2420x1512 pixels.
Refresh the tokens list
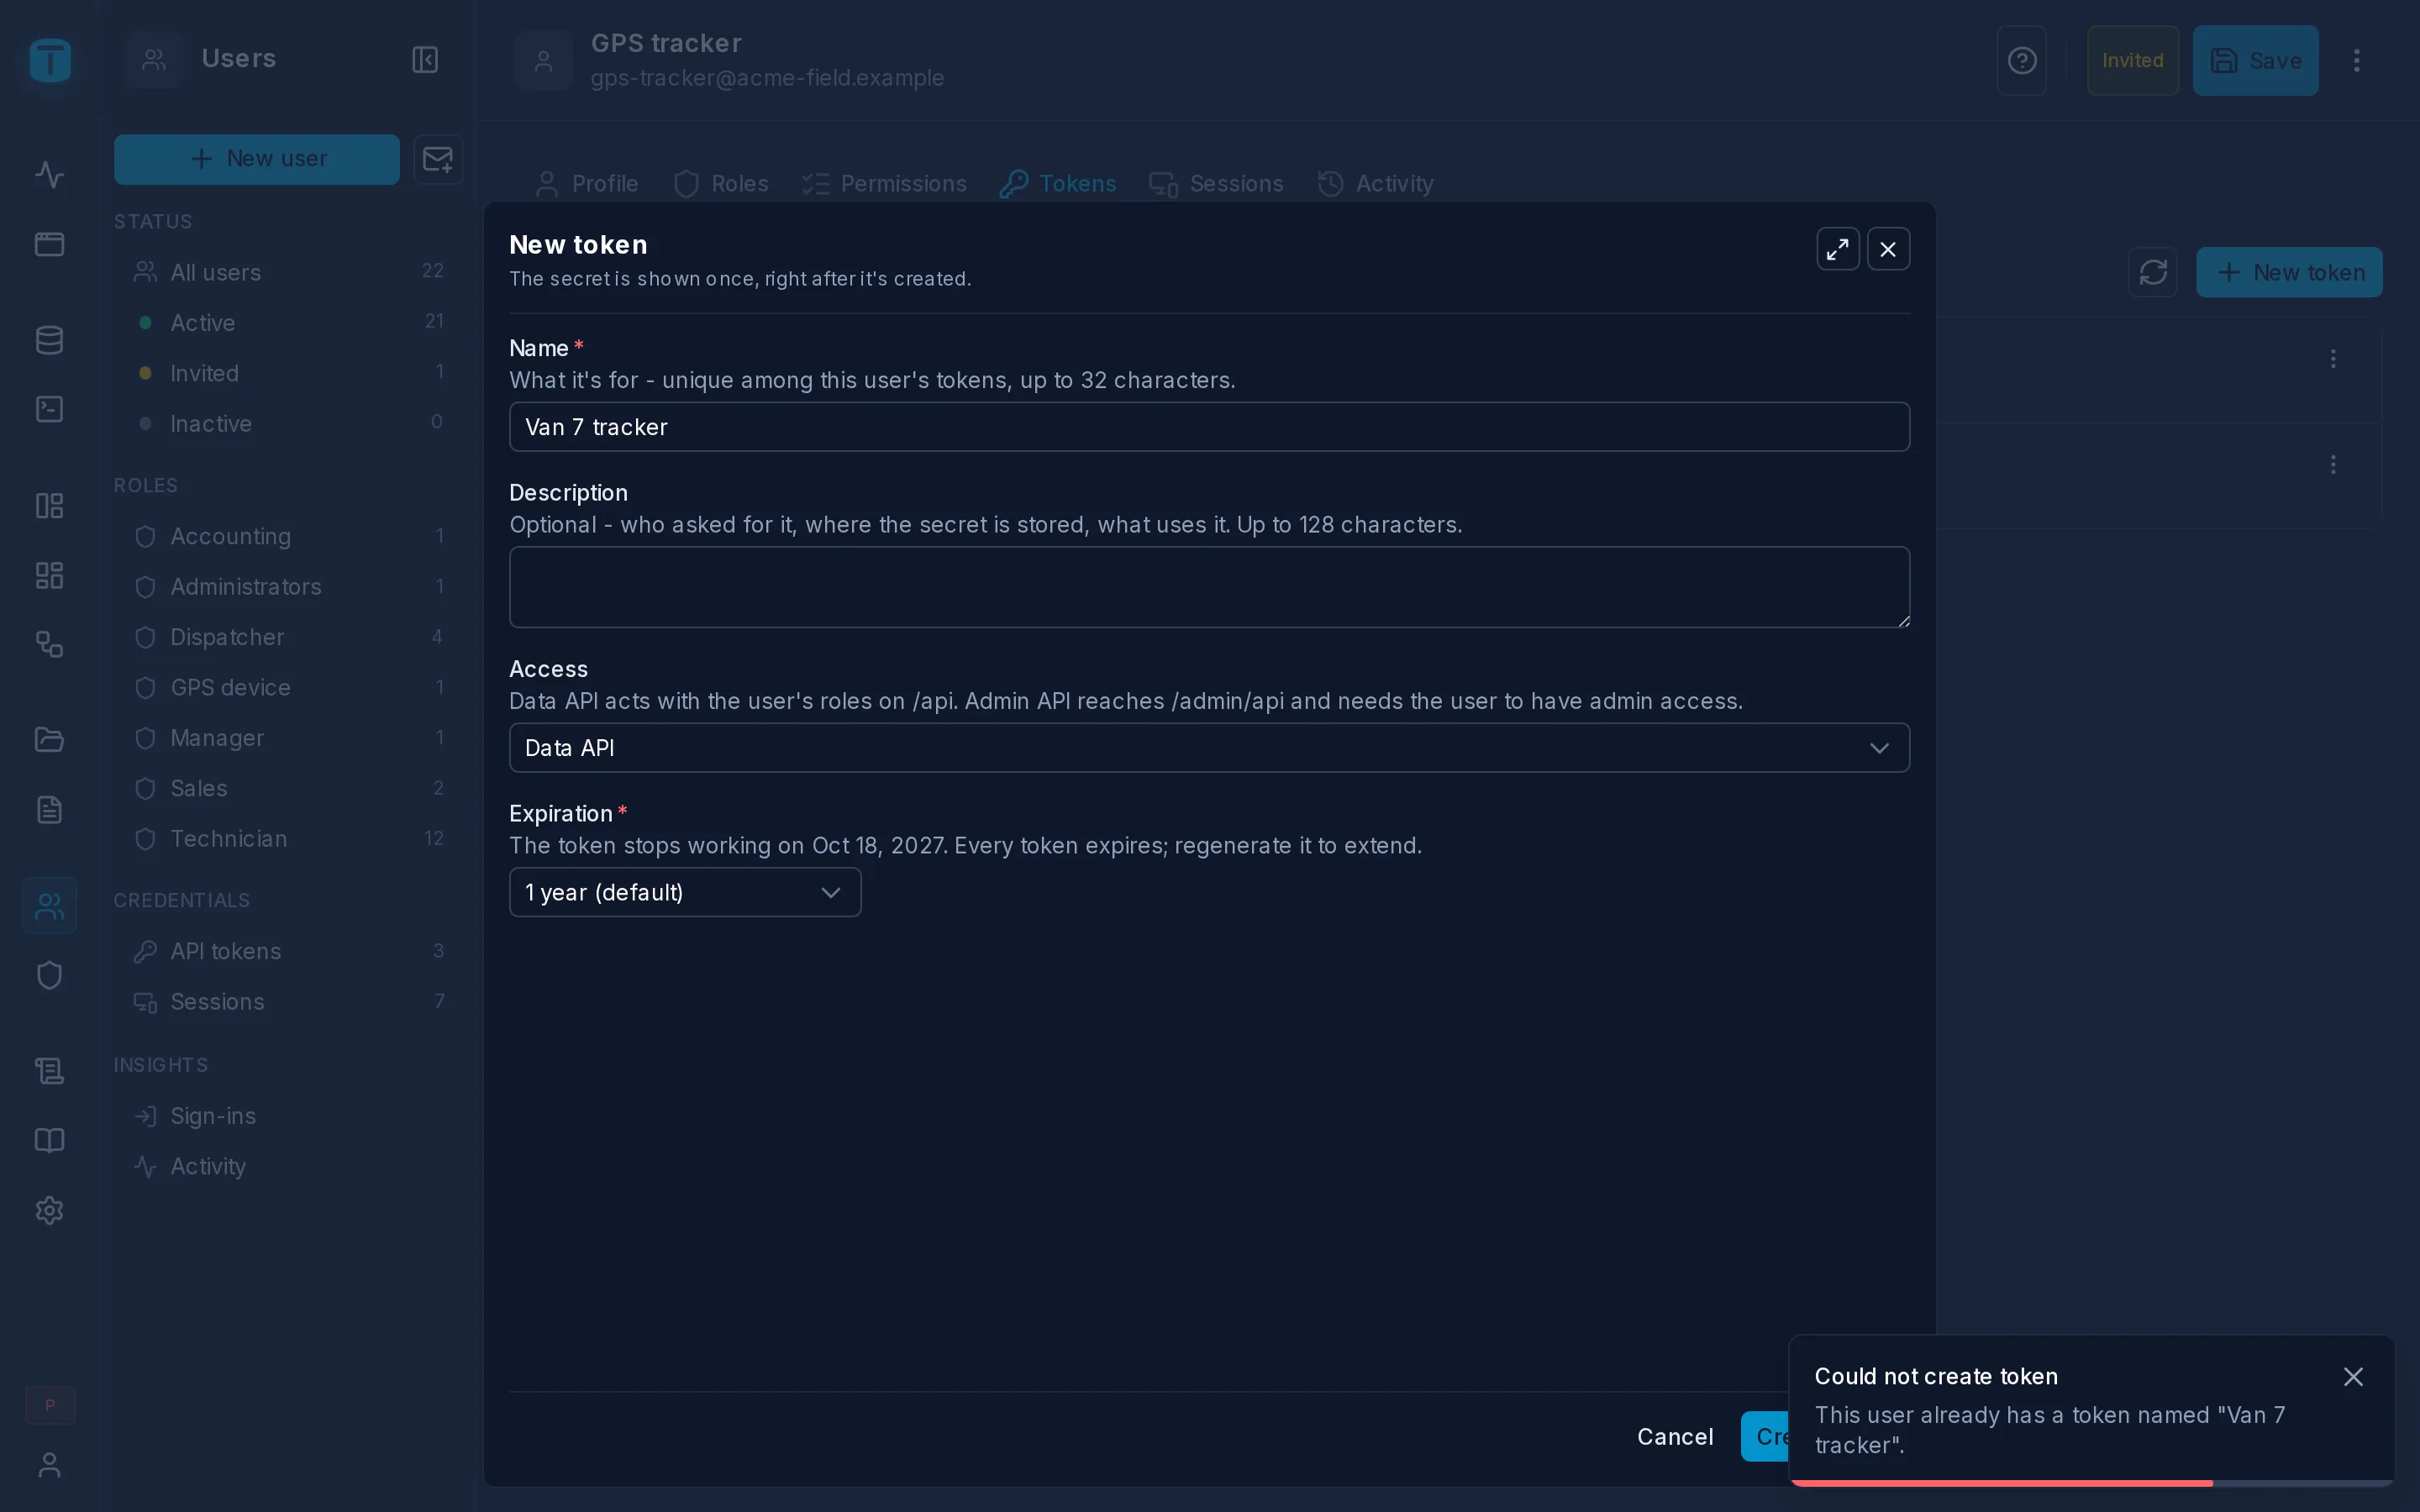tap(2153, 272)
